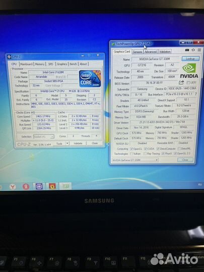Toggle the Ray Tracing checkbox

145,154
